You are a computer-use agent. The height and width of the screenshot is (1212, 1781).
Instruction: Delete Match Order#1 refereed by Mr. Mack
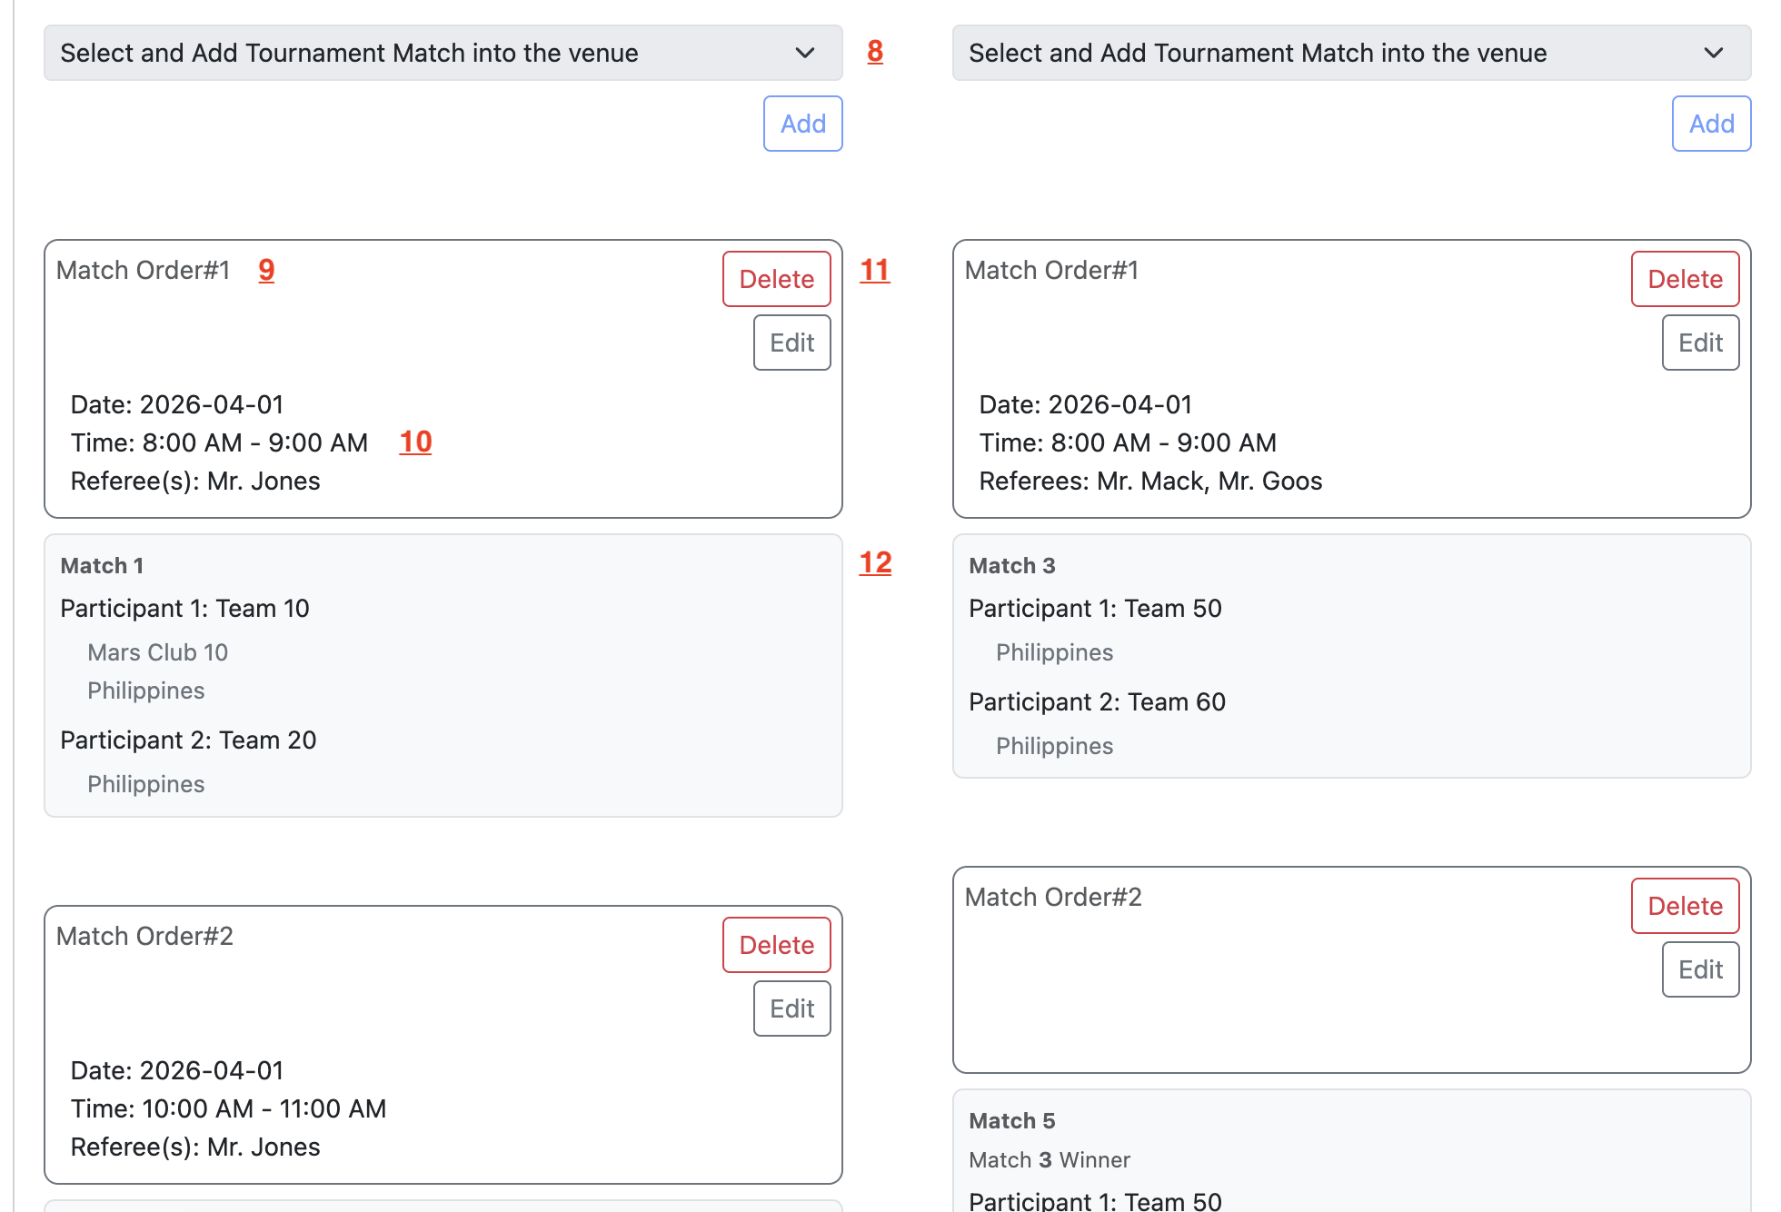point(1685,279)
